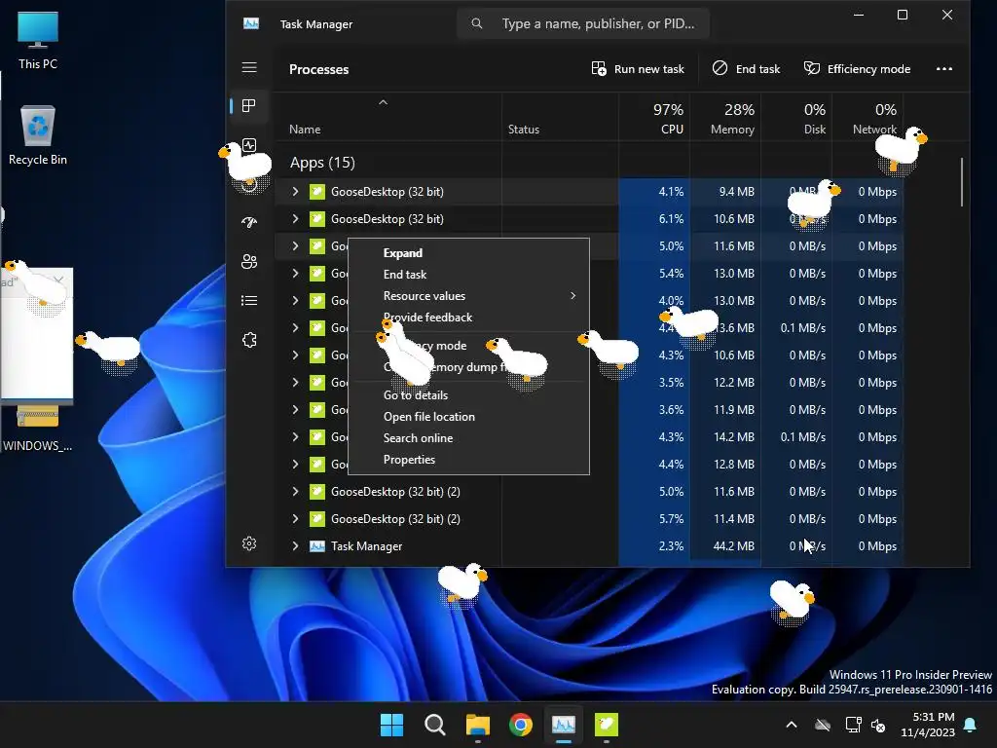Viewport: 997px width, 748px height.
Task: Sort by the Name column header
Action: point(305,130)
